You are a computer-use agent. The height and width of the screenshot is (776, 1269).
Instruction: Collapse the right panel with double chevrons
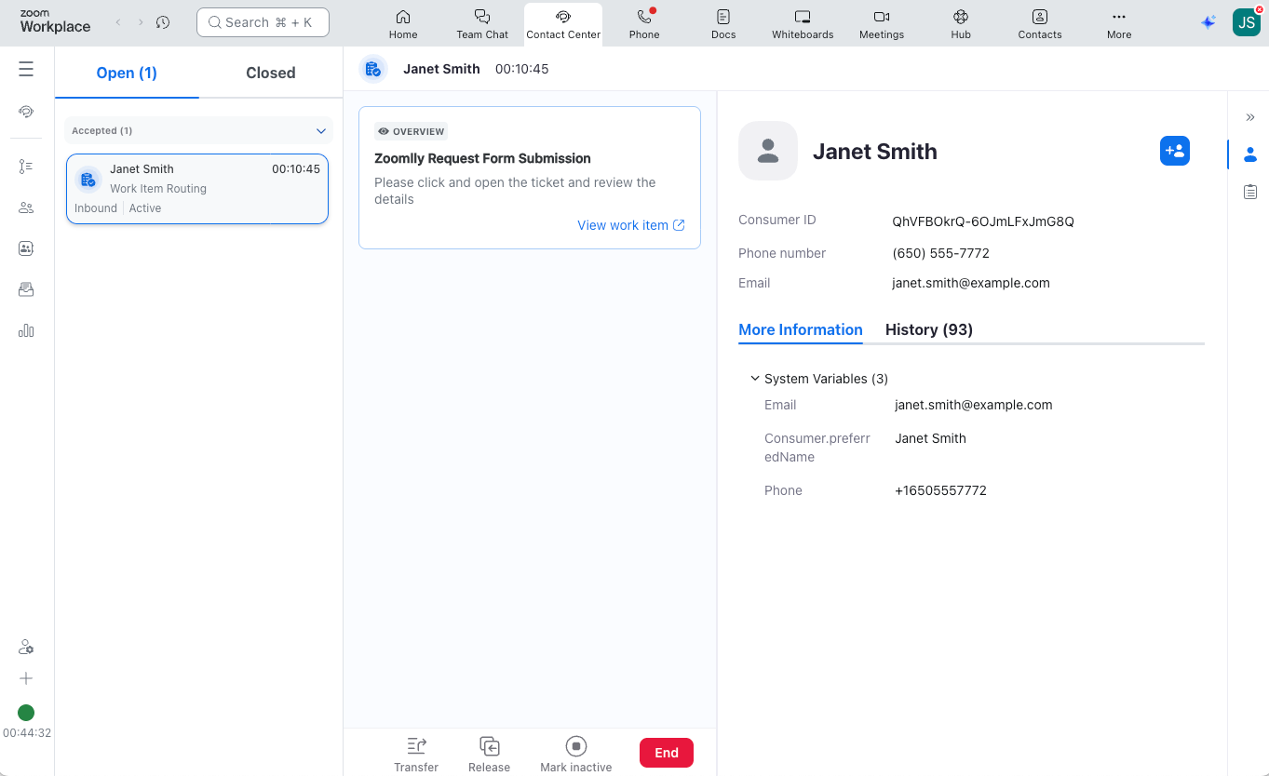pyautogui.click(x=1250, y=117)
